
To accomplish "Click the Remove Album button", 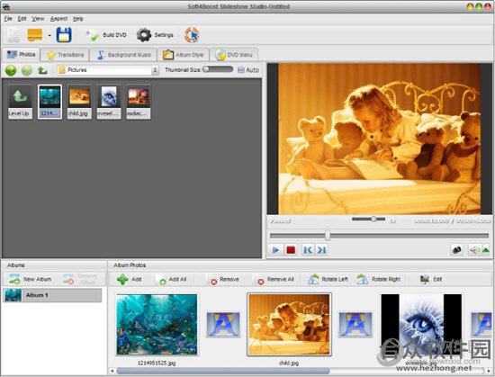I will [80, 279].
